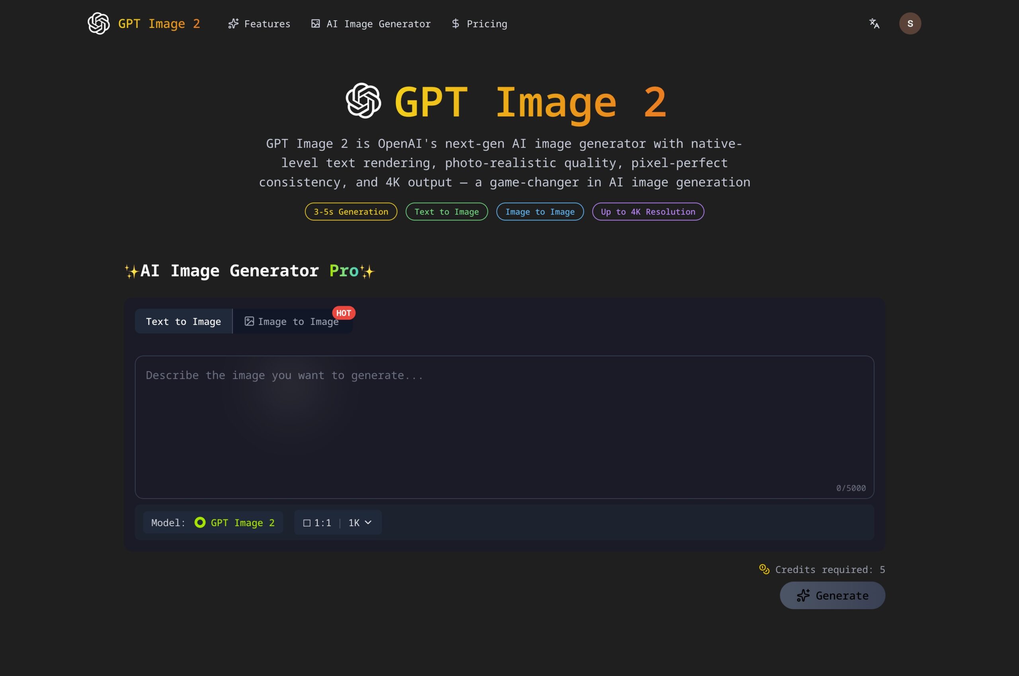1019x676 pixels.
Task: Click the image icon inside the Image to Image tab
Action: tap(249, 321)
